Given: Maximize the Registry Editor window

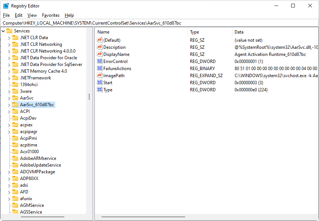Looking at the screenshot, I should (293, 6).
